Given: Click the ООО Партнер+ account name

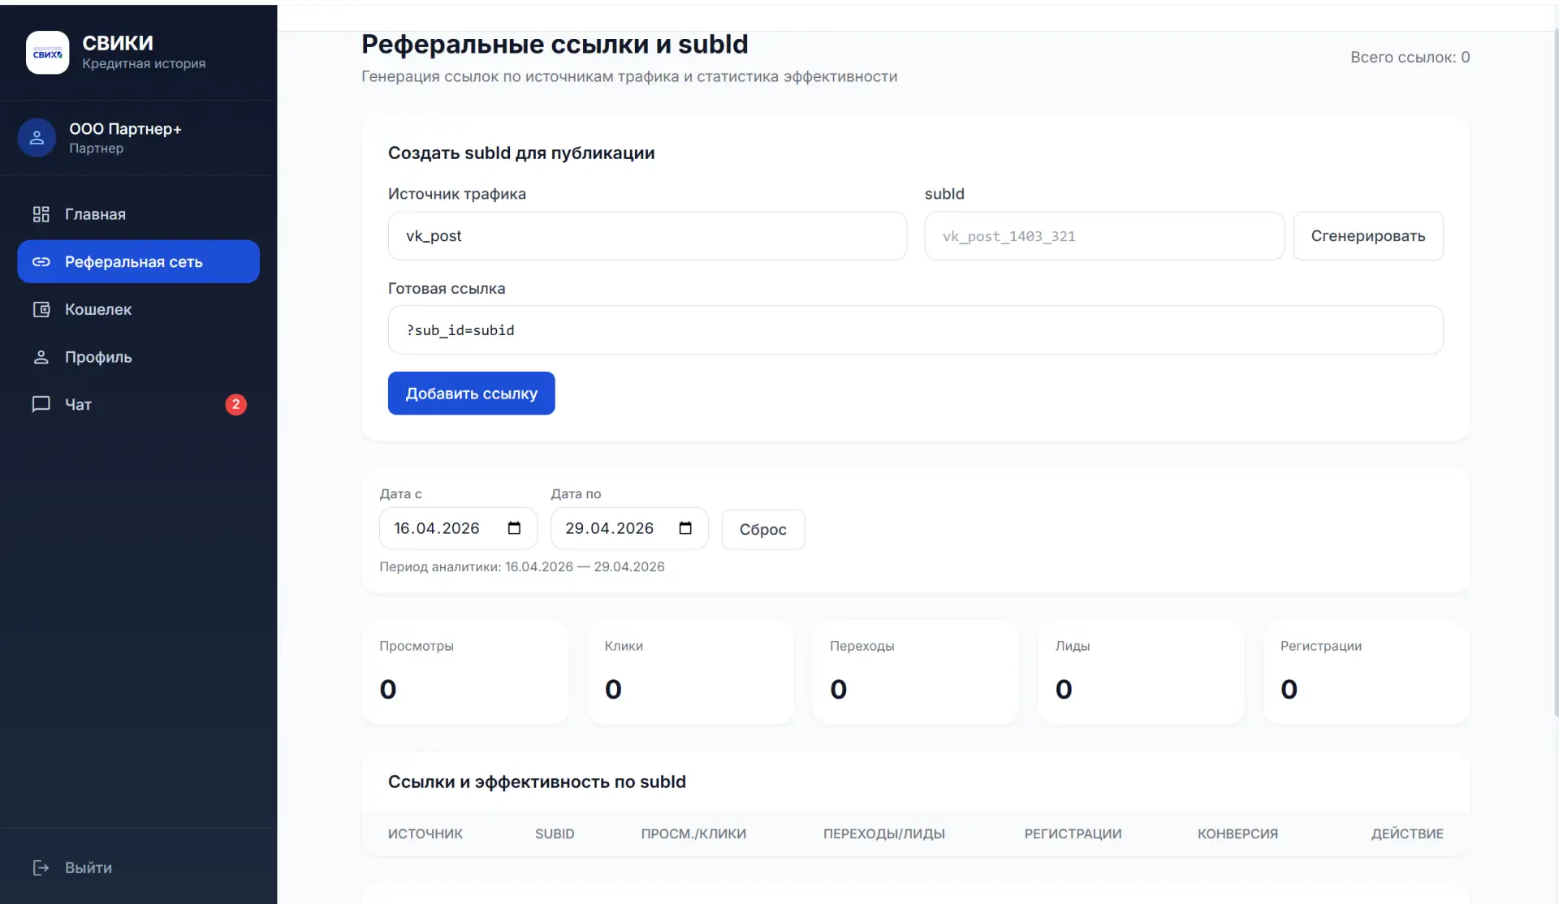Looking at the screenshot, I should pos(125,129).
